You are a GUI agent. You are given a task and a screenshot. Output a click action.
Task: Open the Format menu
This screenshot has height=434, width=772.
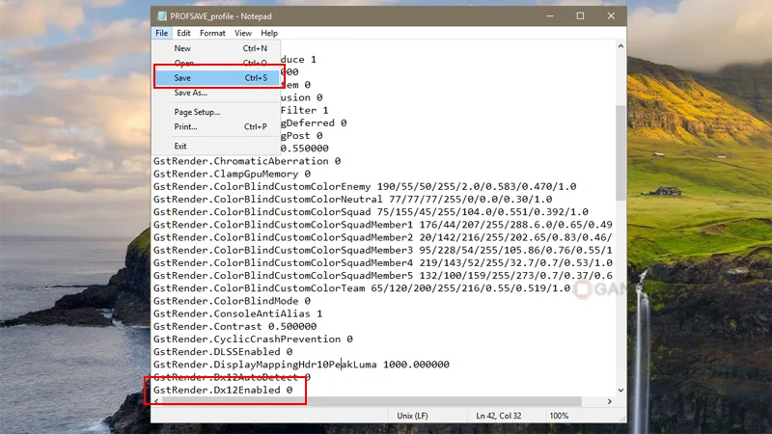(x=212, y=33)
